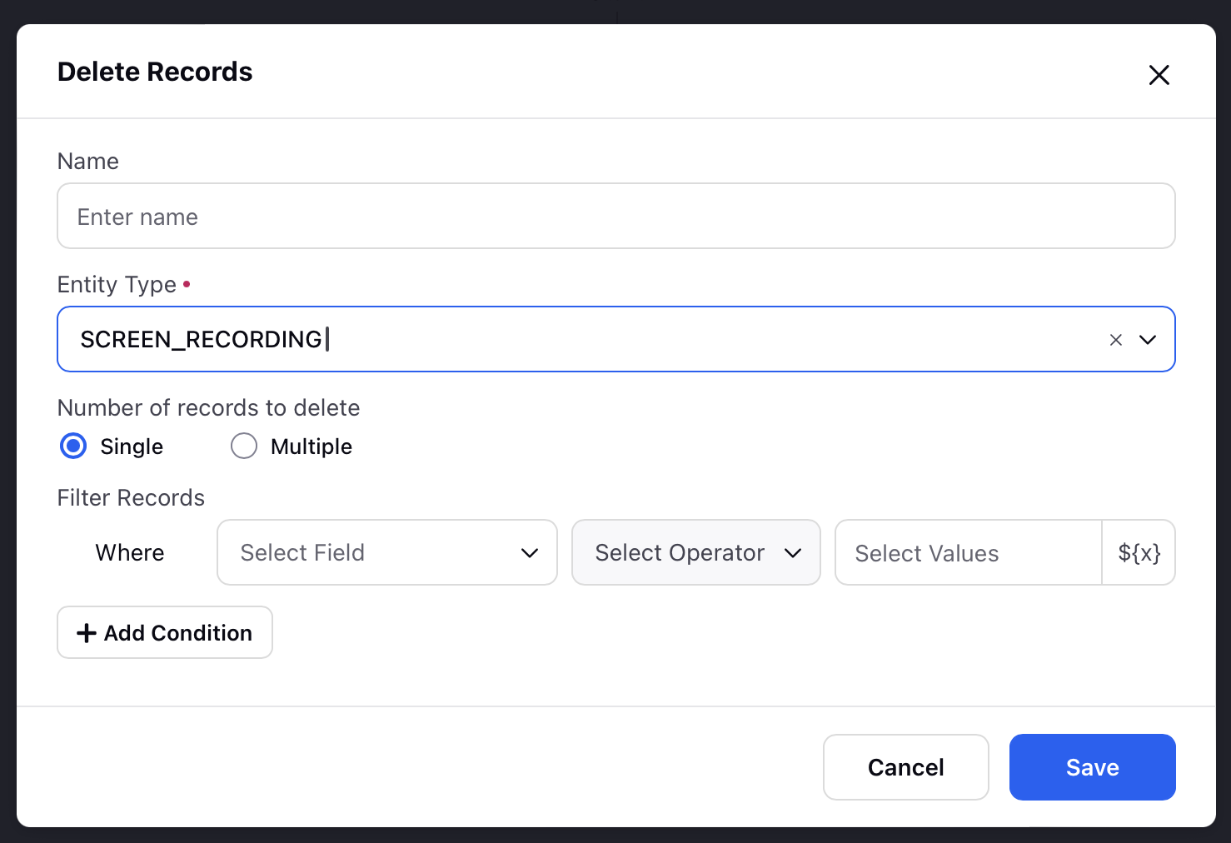Open the Select Operator chevron arrow
The height and width of the screenshot is (843, 1231).
[793, 553]
